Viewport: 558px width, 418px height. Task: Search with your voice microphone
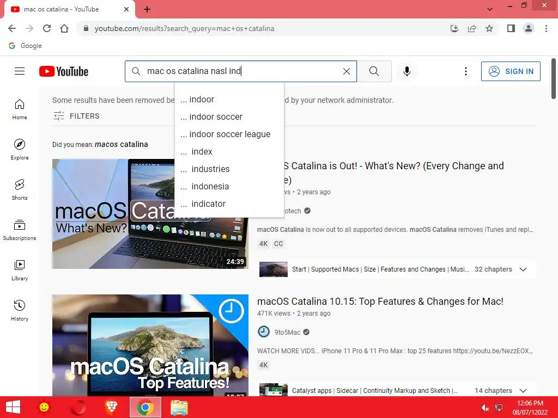pos(407,71)
